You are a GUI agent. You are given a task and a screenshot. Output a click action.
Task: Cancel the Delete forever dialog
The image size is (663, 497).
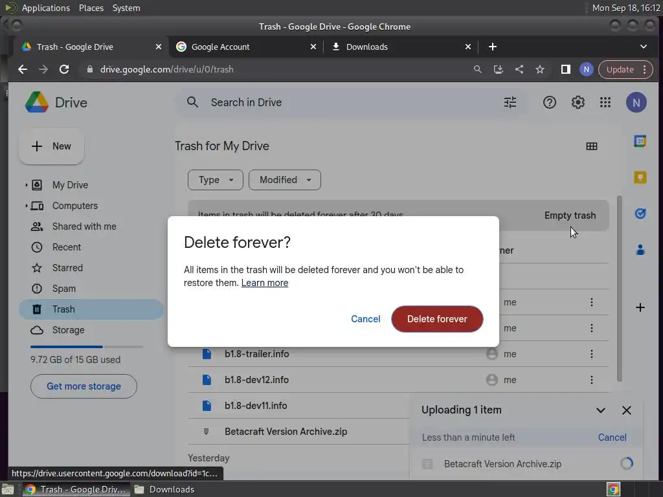[365, 319]
